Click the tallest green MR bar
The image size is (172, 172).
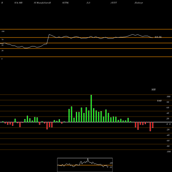91,108
